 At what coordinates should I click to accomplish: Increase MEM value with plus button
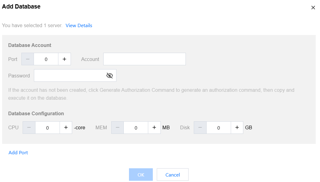tap(154, 128)
